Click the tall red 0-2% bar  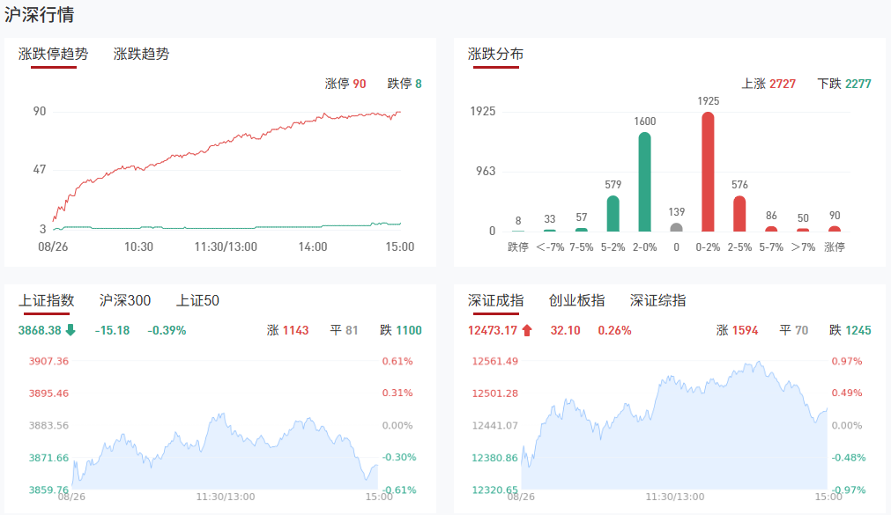tap(708, 172)
